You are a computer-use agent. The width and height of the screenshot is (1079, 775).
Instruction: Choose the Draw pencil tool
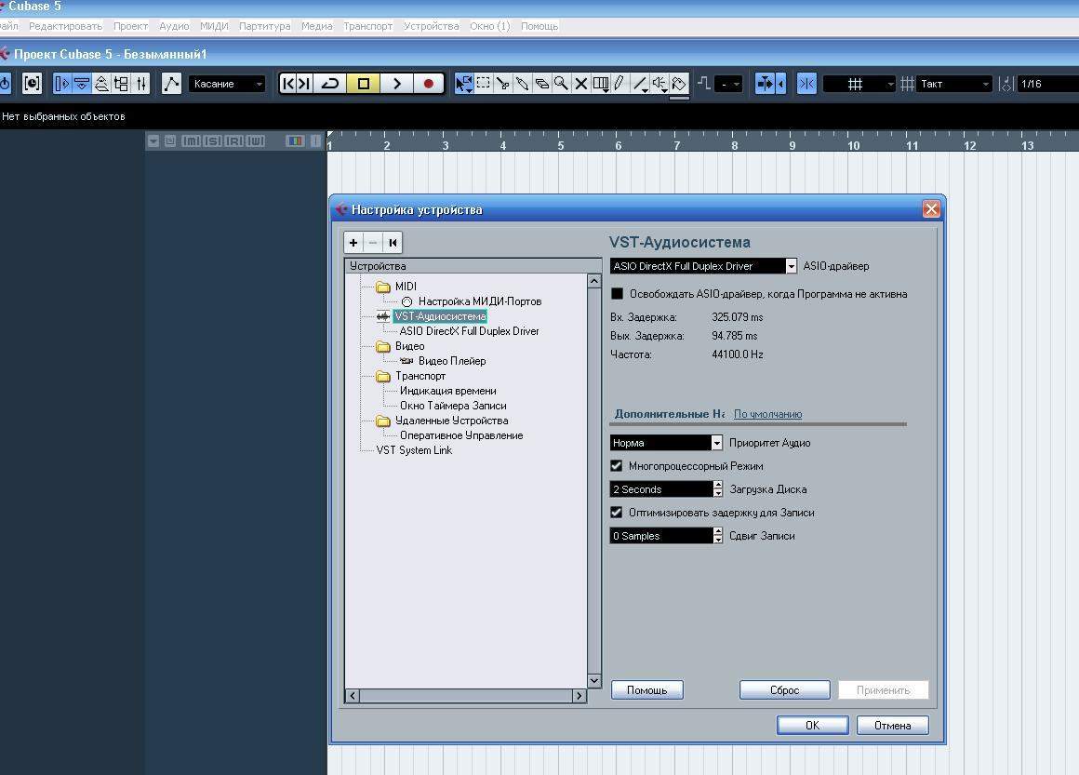coord(619,84)
